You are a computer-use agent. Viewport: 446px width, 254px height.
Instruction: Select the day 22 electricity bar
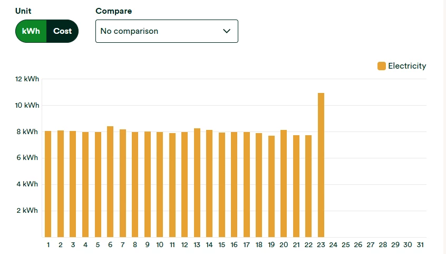pos(308,186)
